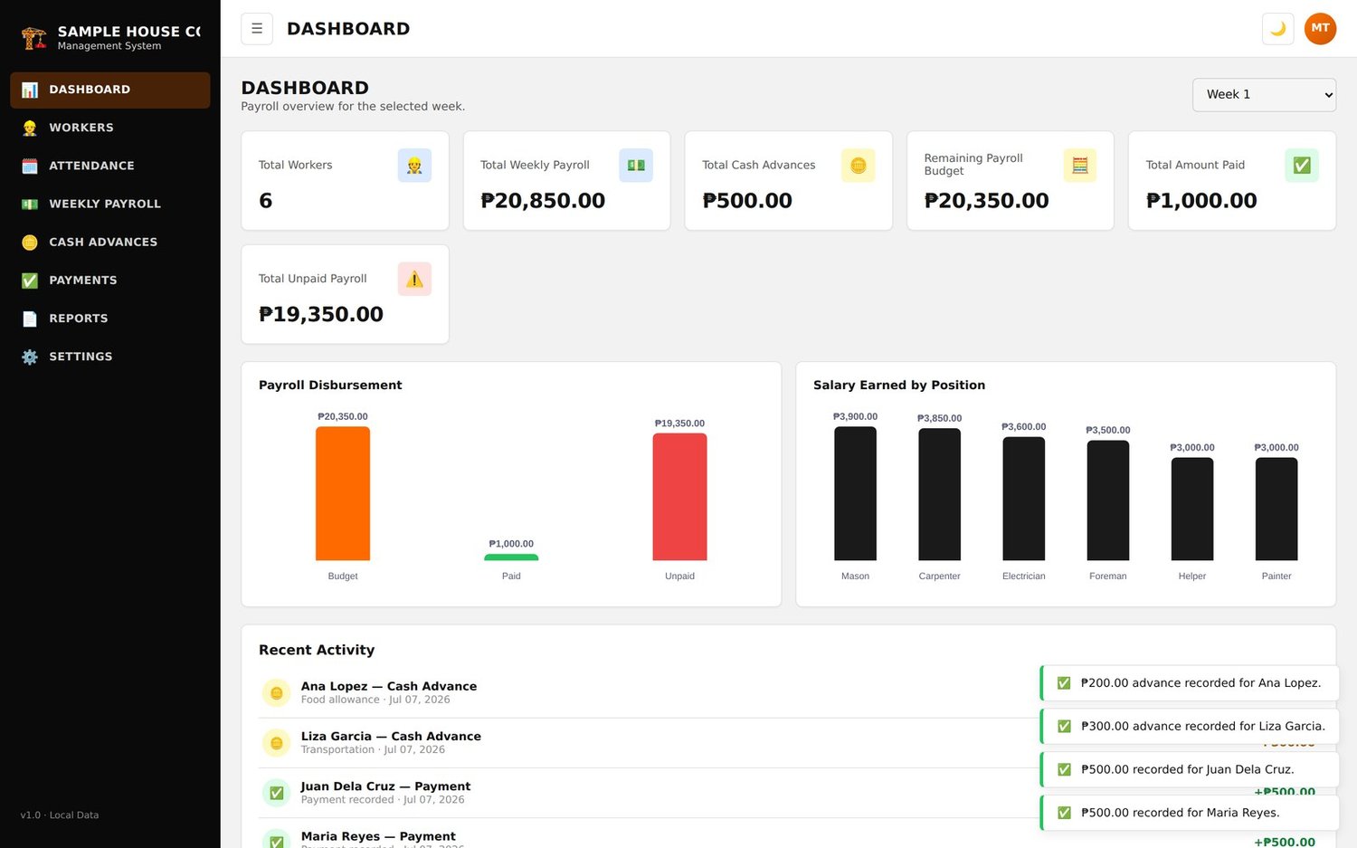Click the red Unpaid bar
This screenshot has height=848, width=1357.
679,497
